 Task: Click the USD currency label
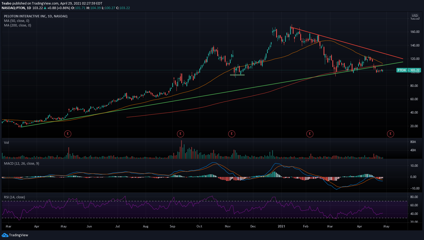point(415,16)
